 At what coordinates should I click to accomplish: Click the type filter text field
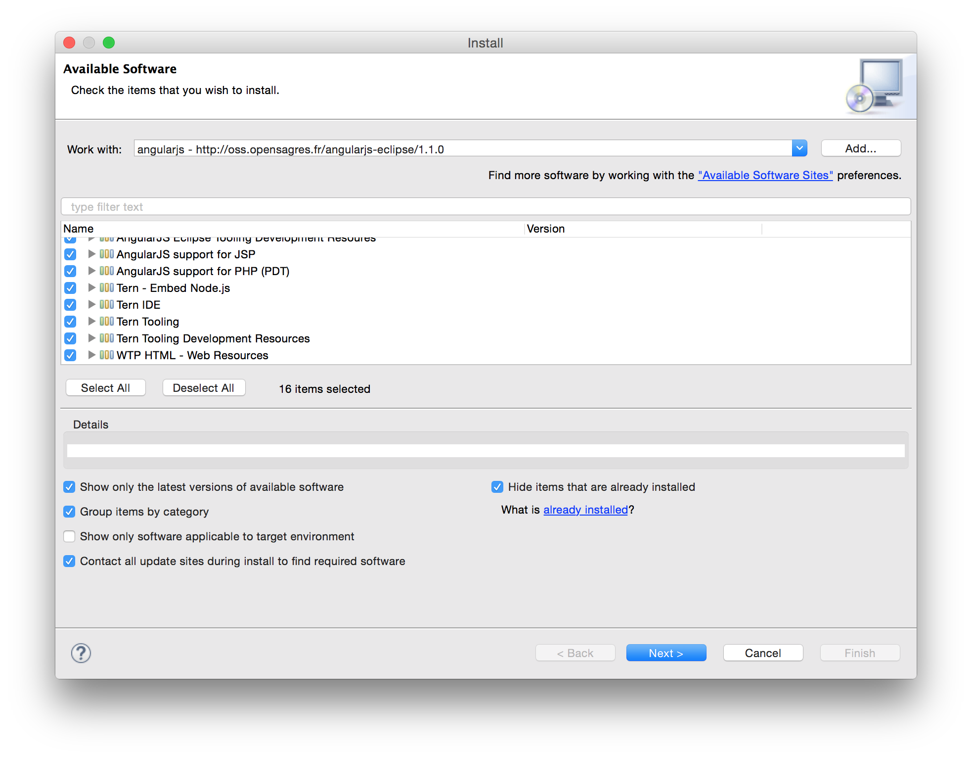tap(485, 207)
